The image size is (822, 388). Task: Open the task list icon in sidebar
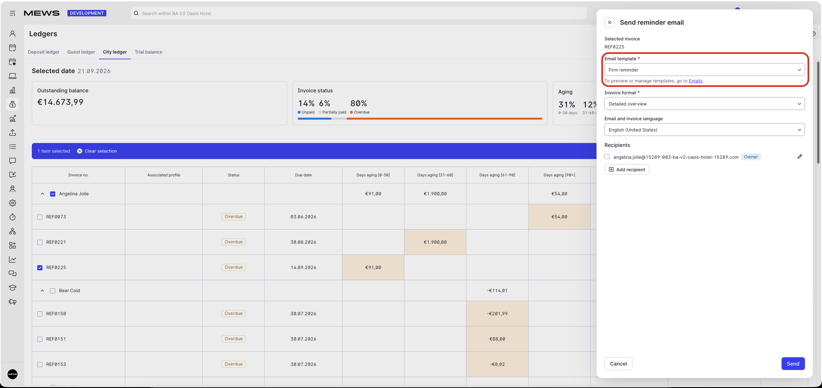click(13, 147)
